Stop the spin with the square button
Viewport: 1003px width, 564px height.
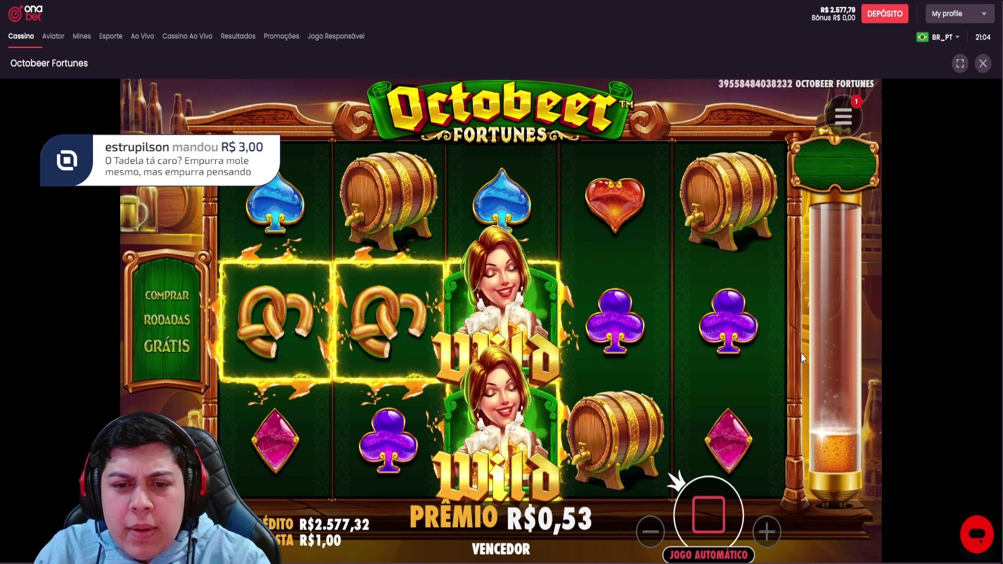708,514
